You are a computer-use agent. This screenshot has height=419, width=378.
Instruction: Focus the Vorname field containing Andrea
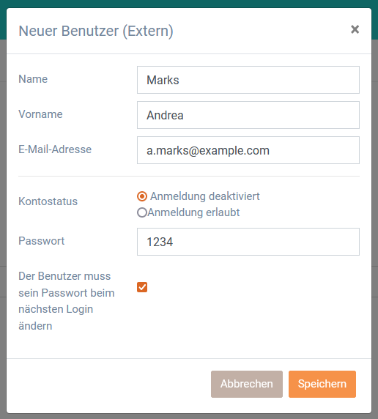click(248, 115)
